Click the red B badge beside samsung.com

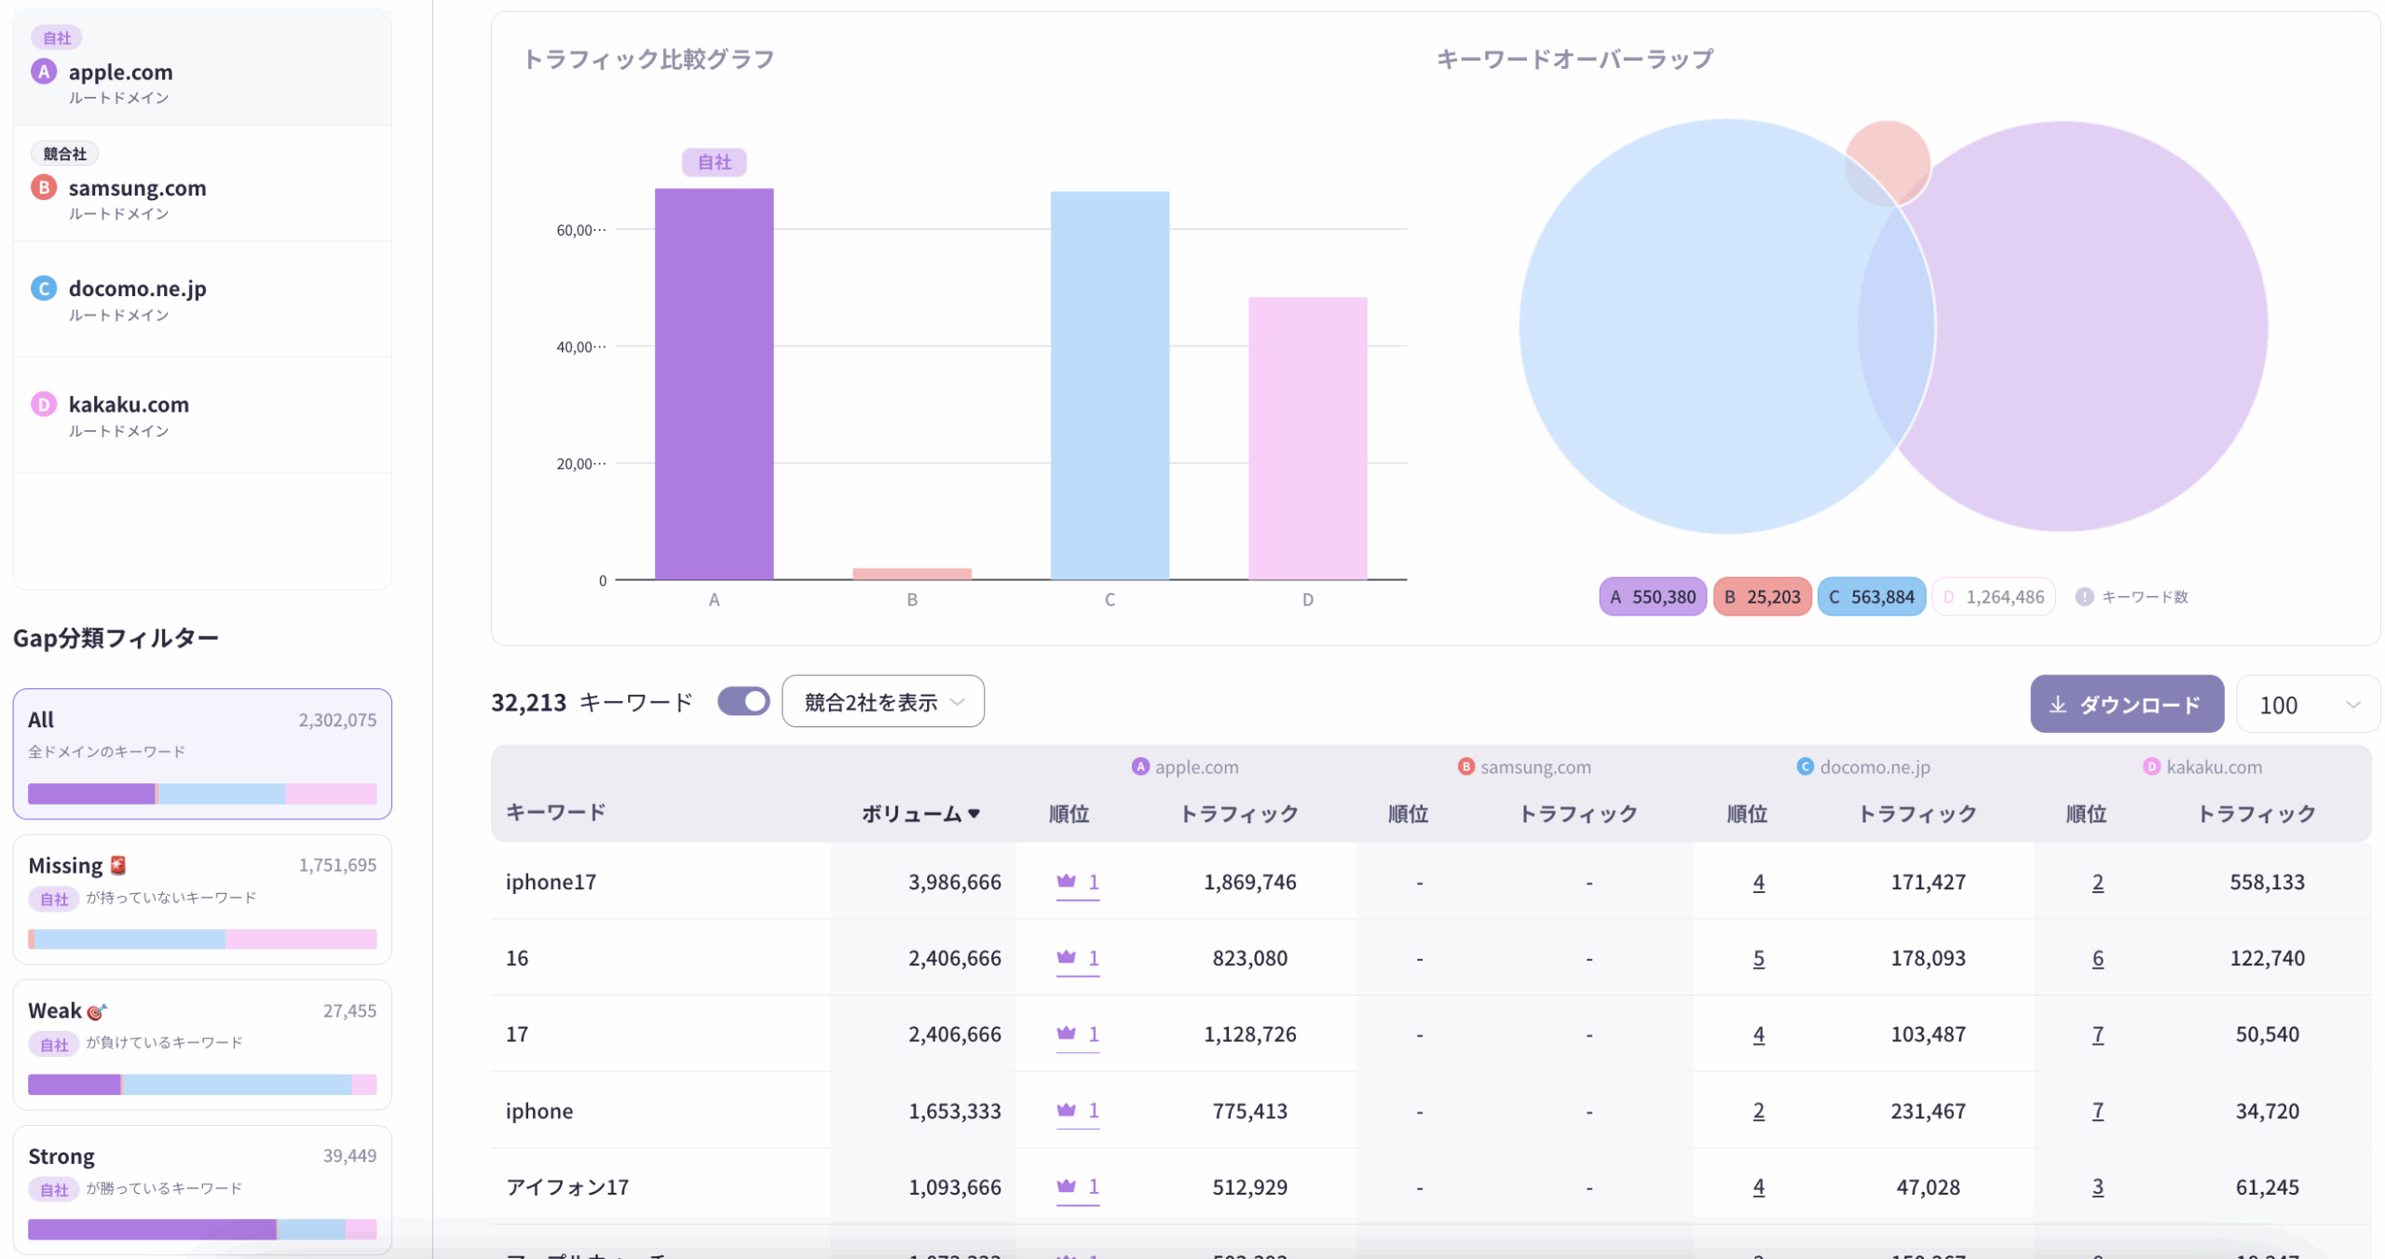[x=43, y=187]
